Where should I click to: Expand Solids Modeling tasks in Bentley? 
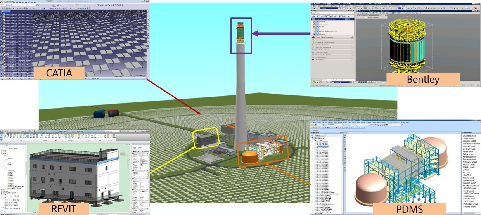point(332,45)
